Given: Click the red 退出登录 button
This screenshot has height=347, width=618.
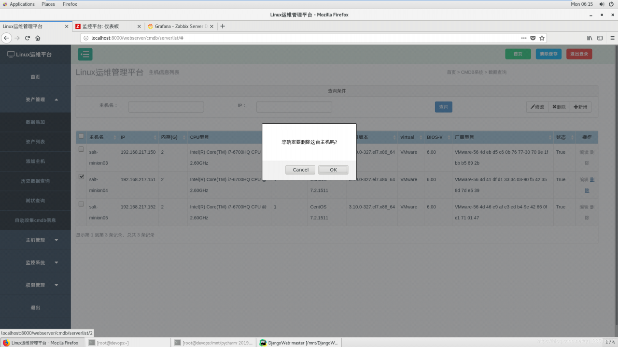Looking at the screenshot, I should 579,54.
